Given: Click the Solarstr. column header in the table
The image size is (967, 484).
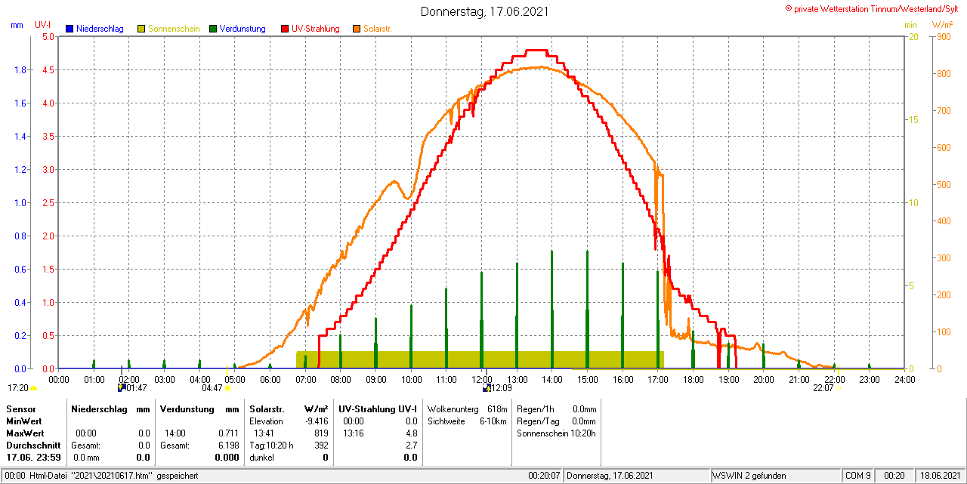Looking at the screenshot, I should click(267, 408).
